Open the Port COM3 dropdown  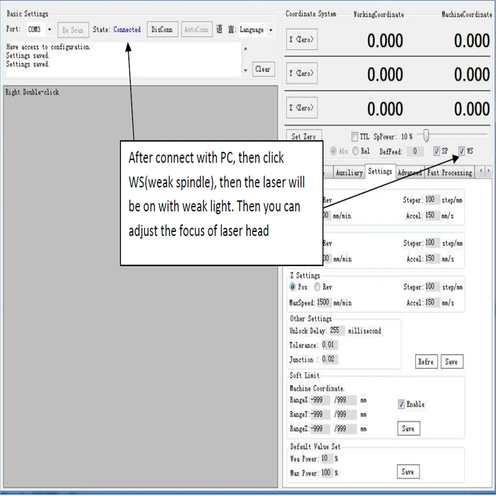(40, 30)
